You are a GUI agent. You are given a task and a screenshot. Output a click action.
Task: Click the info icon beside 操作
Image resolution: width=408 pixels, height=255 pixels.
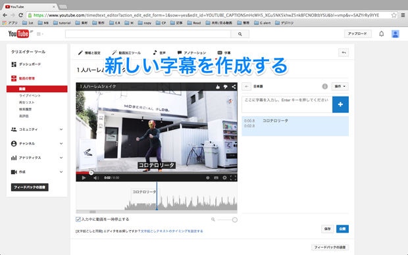(x=324, y=86)
